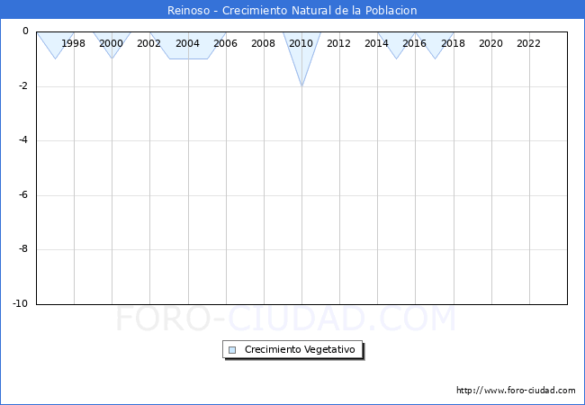This screenshot has width=585, height=405.
Task: Click the Crecimiento Vegetativo legend color swatch
Action: click(232, 350)
